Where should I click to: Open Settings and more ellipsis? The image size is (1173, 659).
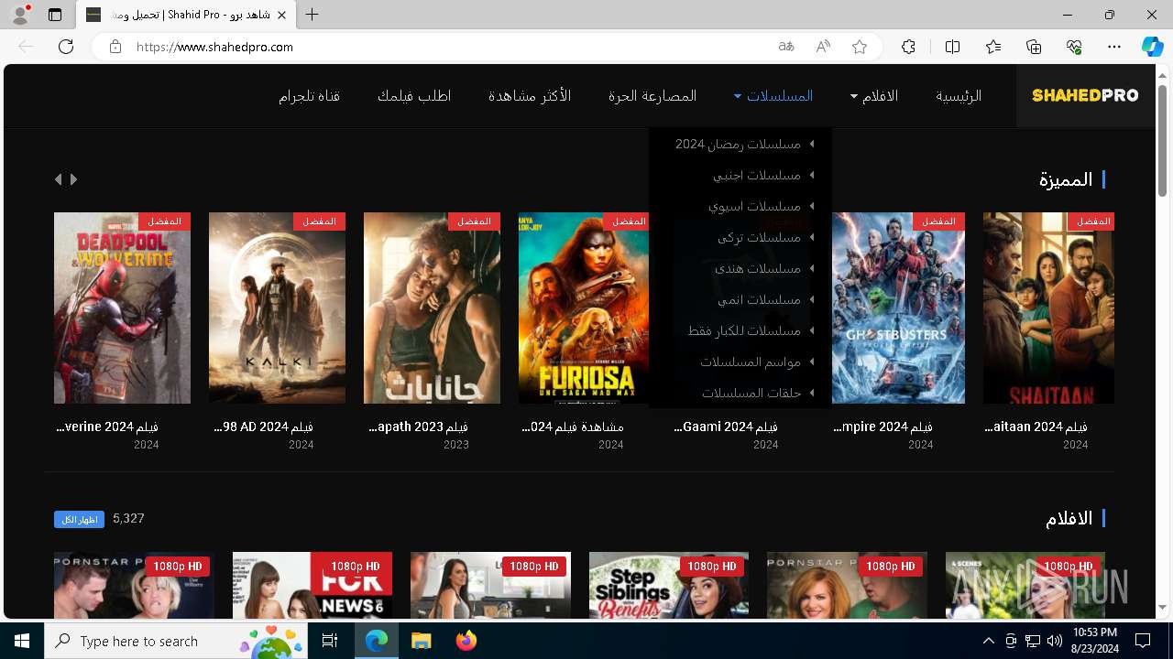[x=1114, y=47]
